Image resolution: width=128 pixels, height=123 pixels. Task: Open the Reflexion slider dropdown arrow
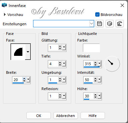click(64, 96)
